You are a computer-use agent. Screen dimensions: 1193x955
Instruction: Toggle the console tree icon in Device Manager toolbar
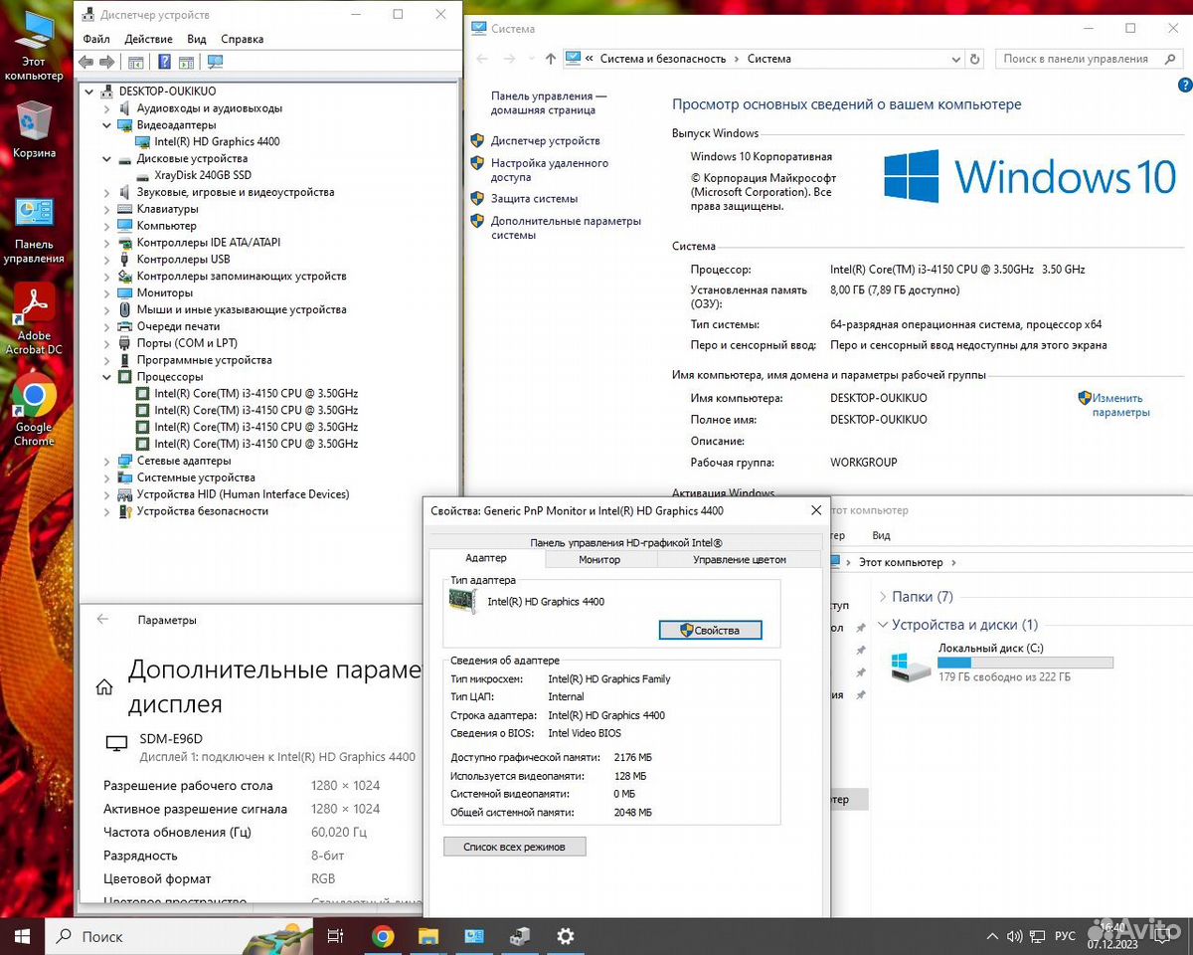coord(136,62)
